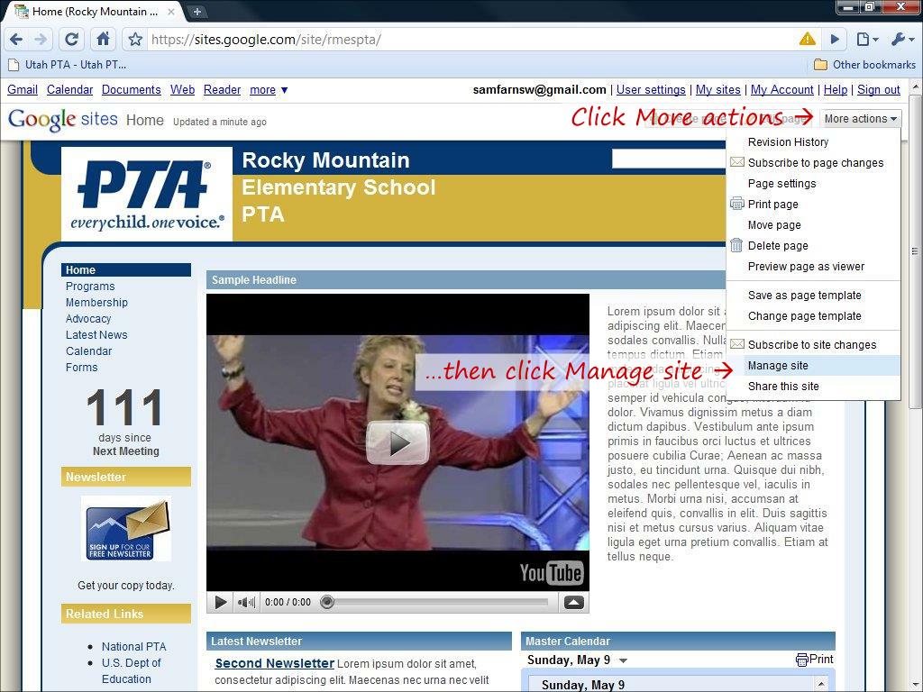Open User settings
Viewport: 923px width, 692px height.
point(651,89)
